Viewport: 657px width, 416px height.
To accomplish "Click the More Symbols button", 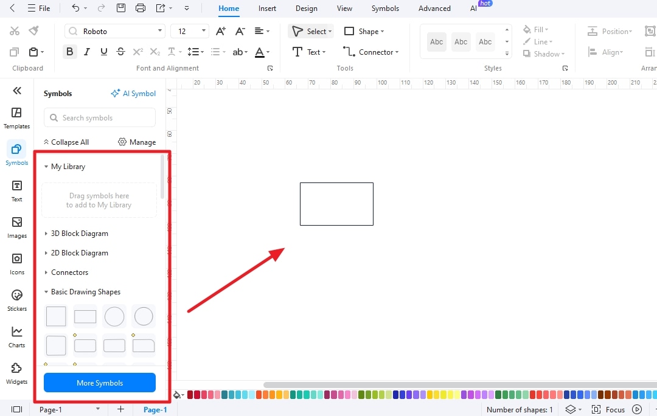I will tap(100, 383).
